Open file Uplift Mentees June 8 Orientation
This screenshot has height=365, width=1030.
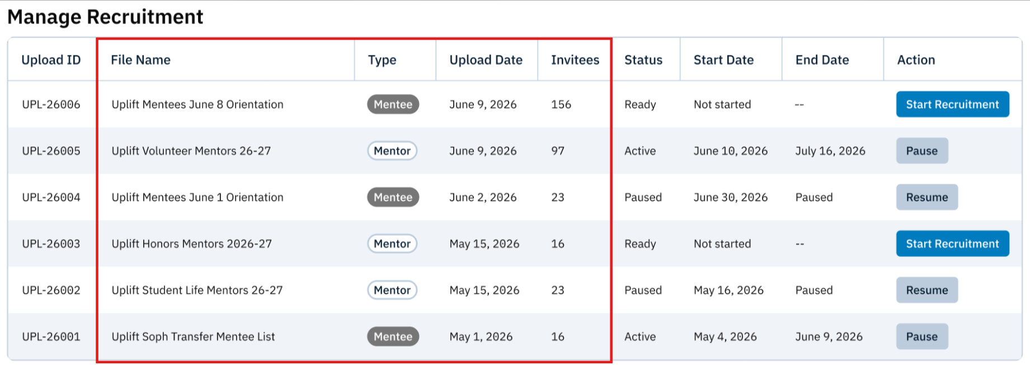197,104
